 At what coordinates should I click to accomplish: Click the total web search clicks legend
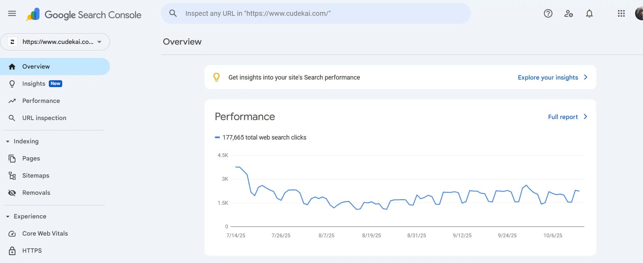click(260, 138)
